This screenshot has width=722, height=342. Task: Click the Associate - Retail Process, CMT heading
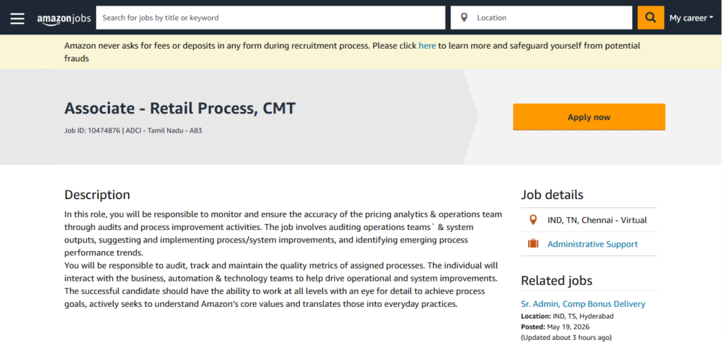180,108
